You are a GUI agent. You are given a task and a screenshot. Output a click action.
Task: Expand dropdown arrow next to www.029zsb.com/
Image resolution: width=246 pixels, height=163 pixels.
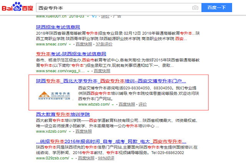point(72,159)
